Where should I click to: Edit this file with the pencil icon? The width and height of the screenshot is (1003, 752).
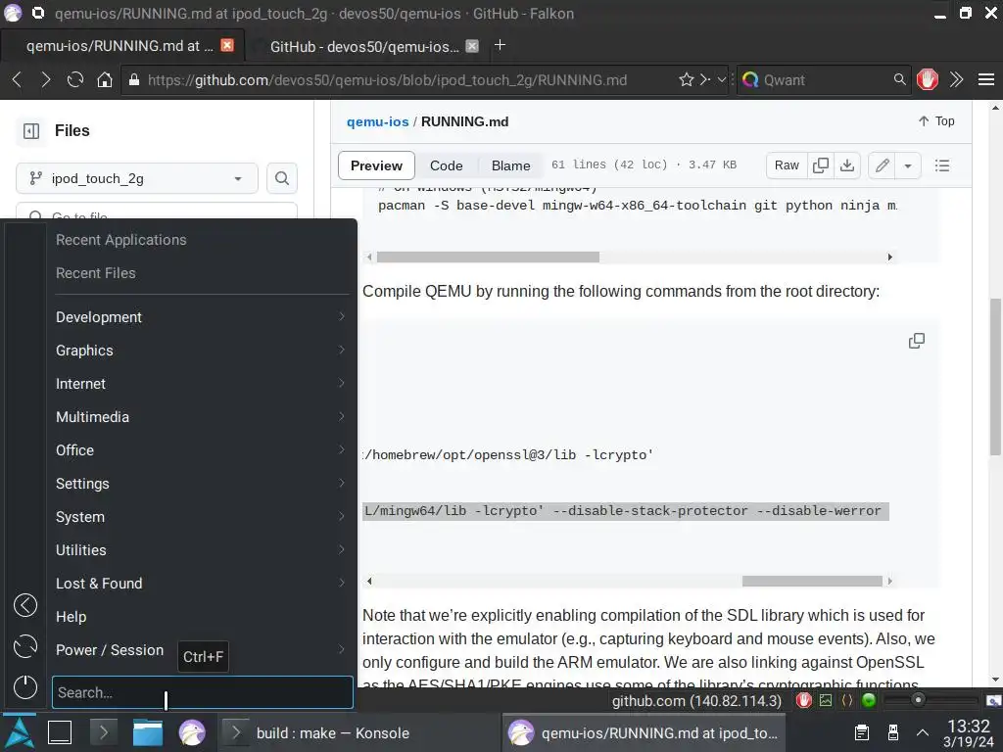tap(883, 165)
